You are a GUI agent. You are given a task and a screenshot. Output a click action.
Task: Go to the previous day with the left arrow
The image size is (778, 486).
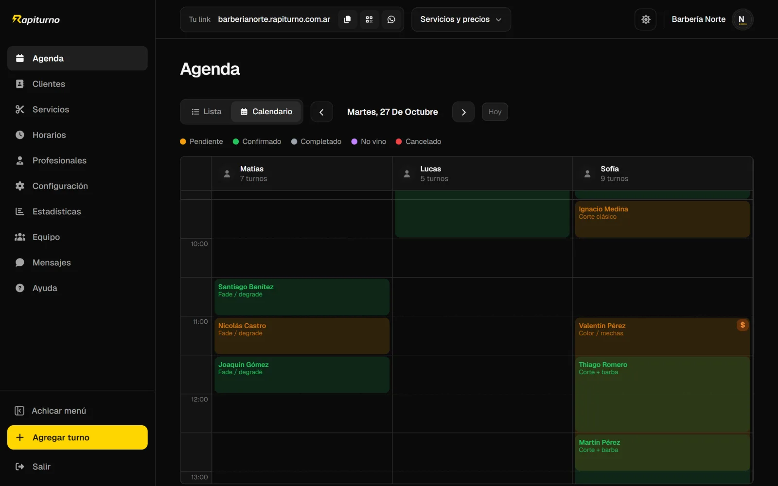[x=321, y=112]
